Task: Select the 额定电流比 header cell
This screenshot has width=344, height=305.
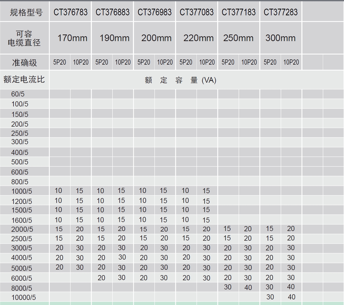Action: pyautogui.click(x=24, y=79)
